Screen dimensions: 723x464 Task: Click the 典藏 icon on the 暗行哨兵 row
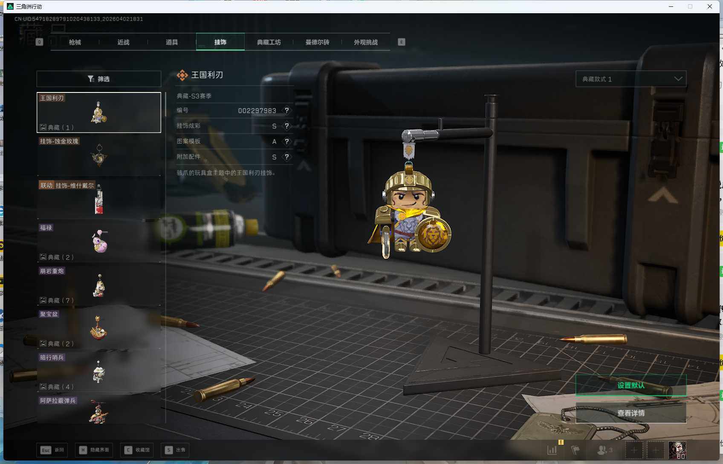pyautogui.click(x=43, y=387)
